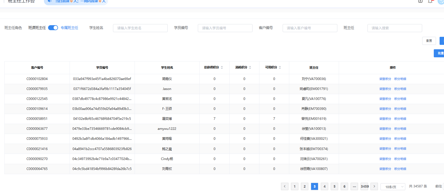Sort table by 消耗积分 column
The image size is (444, 191).
coord(250,68)
